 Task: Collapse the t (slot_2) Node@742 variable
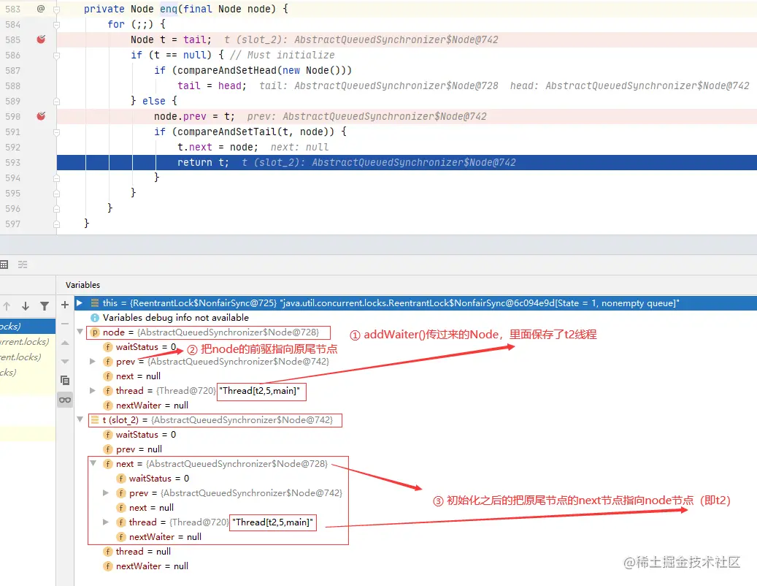[80, 419]
